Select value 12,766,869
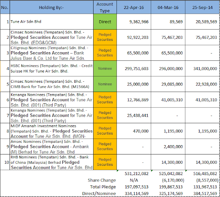Image resolution: width=220 pixels, height=197 pixels. [x=137, y=100]
